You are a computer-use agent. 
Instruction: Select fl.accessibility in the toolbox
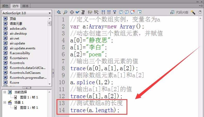click(20, 53)
